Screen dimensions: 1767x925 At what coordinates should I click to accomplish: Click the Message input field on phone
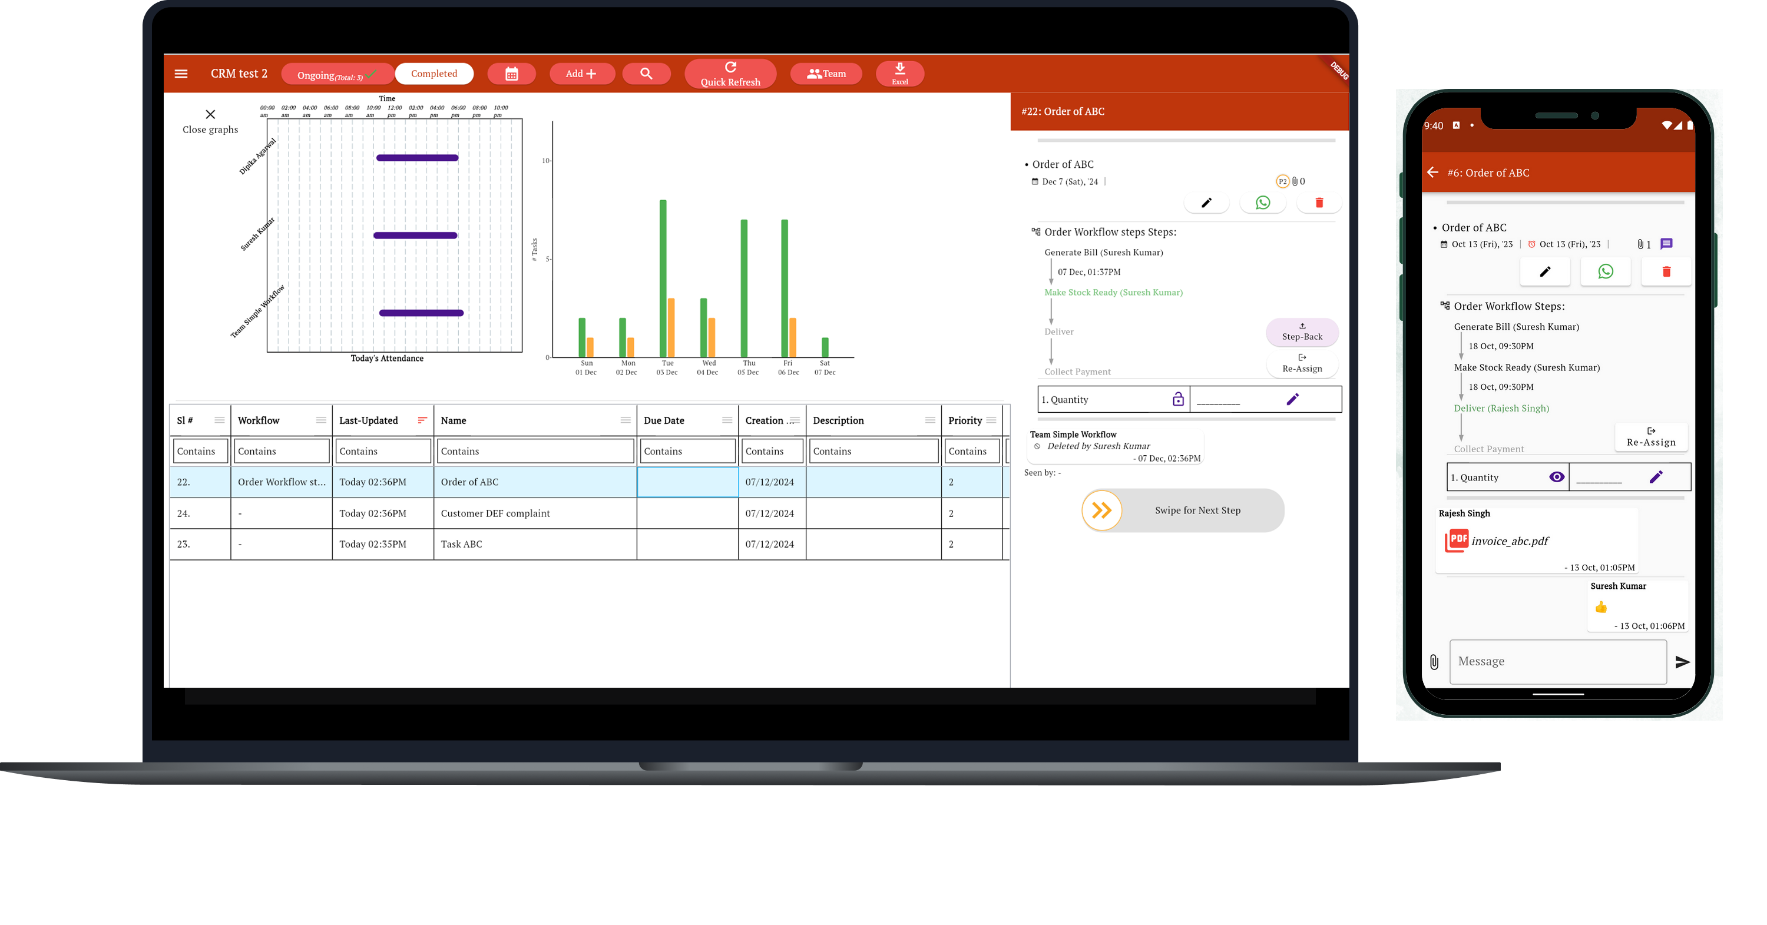[1558, 662]
